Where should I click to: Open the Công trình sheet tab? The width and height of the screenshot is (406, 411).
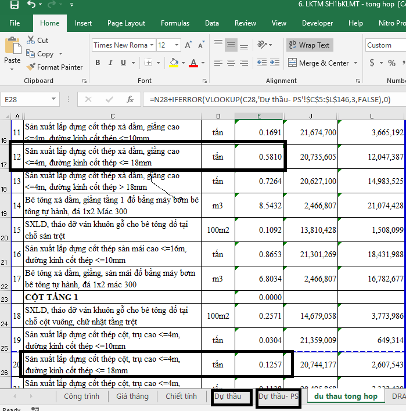point(81,396)
